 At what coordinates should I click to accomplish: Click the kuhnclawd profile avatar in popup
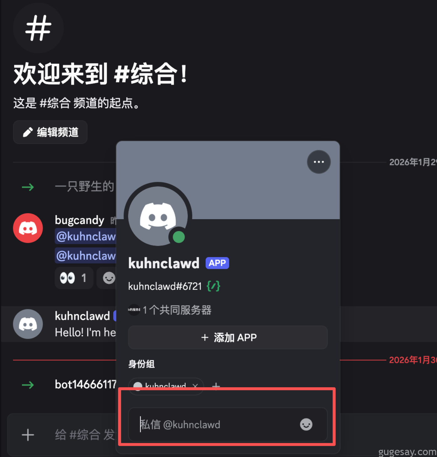pos(158,216)
